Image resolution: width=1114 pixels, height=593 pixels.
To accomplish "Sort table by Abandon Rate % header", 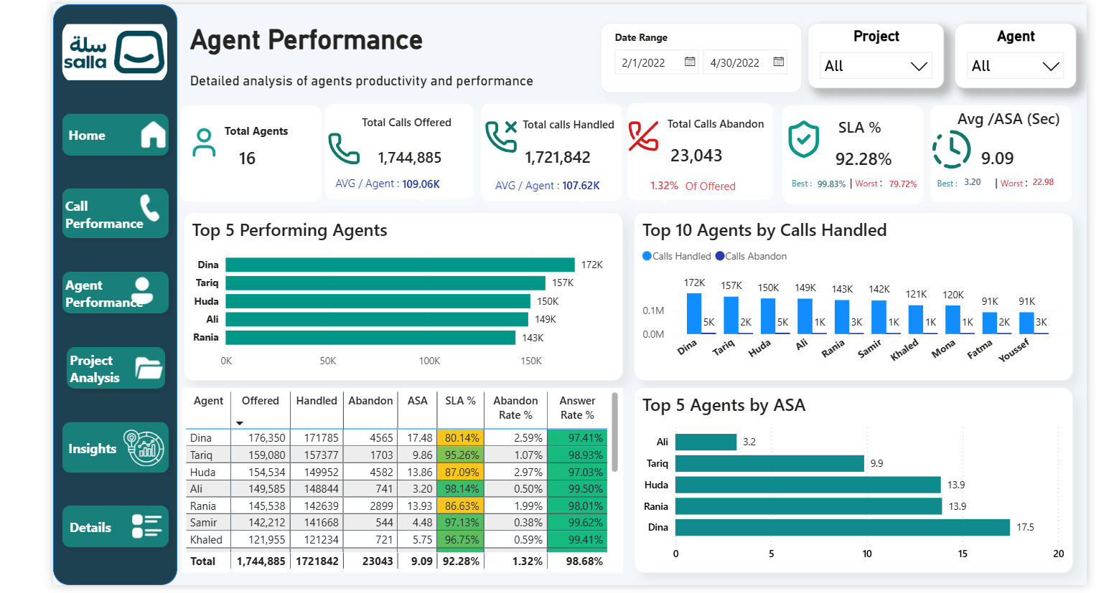I will 515,407.
